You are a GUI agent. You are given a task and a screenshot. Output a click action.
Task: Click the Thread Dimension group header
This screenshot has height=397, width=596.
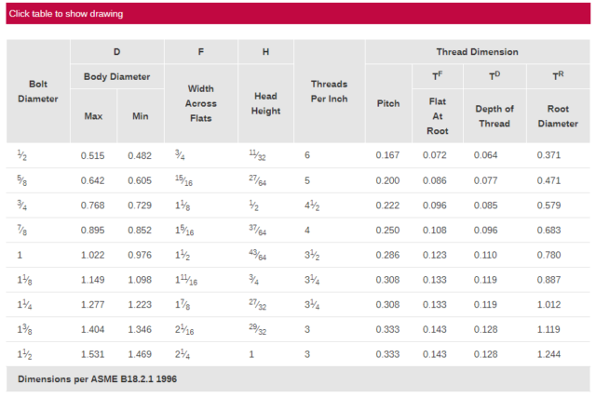coord(478,52)
